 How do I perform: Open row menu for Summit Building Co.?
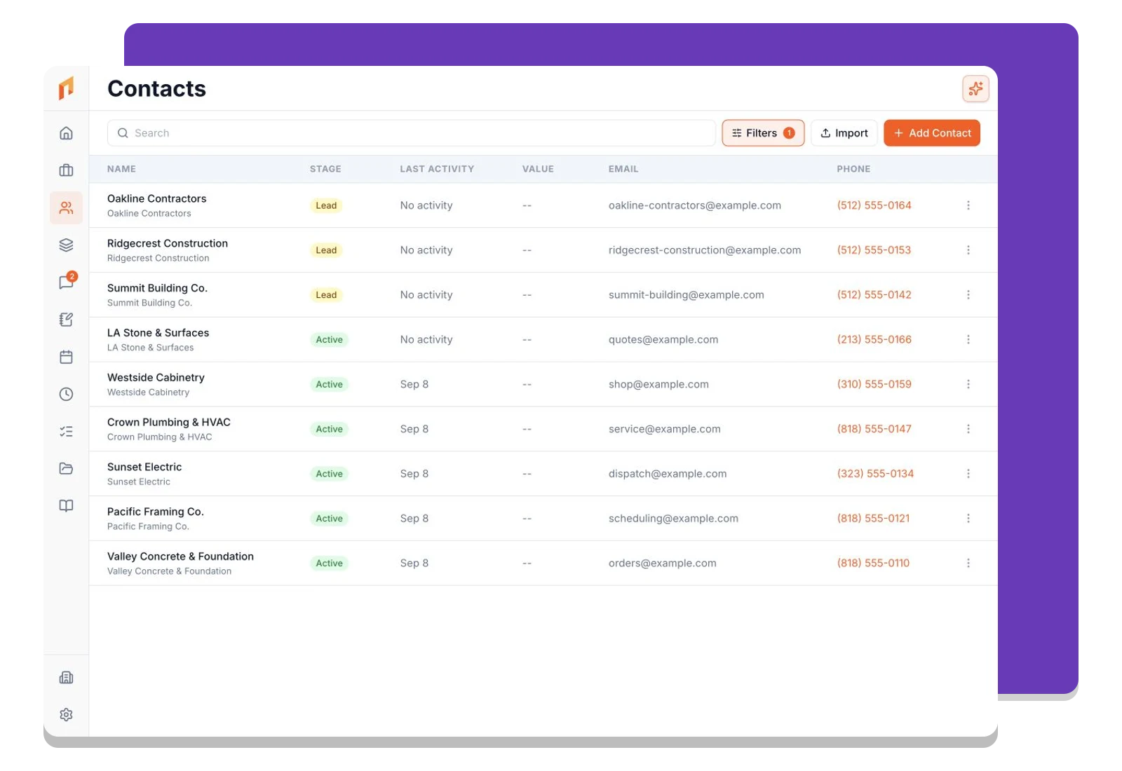(968, 295)
